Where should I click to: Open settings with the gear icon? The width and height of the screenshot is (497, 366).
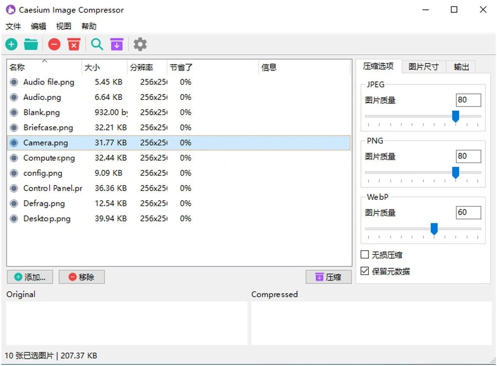[140, 44]
